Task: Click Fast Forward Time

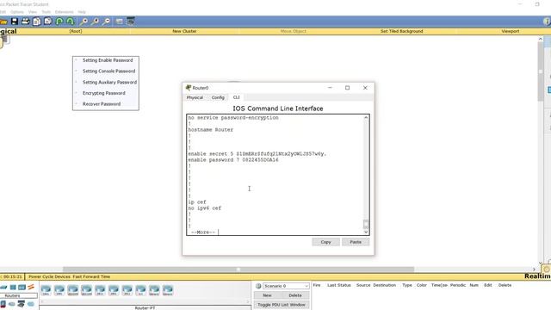Action: (91, 276)
